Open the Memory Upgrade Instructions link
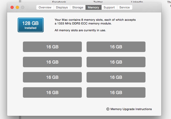 (x=131, y=109)
